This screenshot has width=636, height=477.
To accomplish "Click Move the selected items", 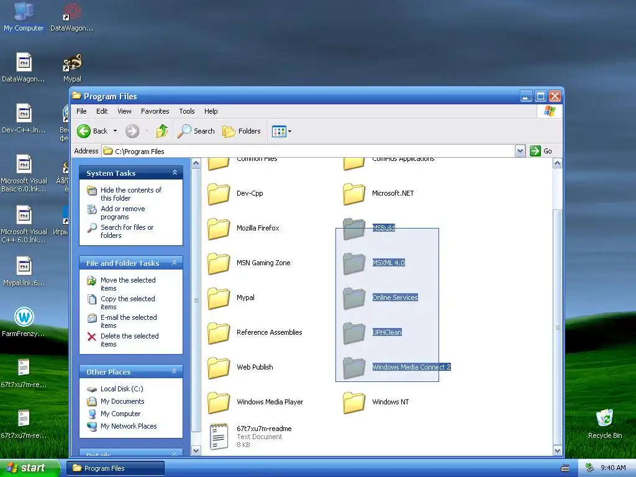I will pyautogui.click(x=128, y=284).
